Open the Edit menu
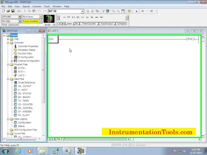This screenshot has height=155, width=207. pyautogui.click(x=10, y=6)
